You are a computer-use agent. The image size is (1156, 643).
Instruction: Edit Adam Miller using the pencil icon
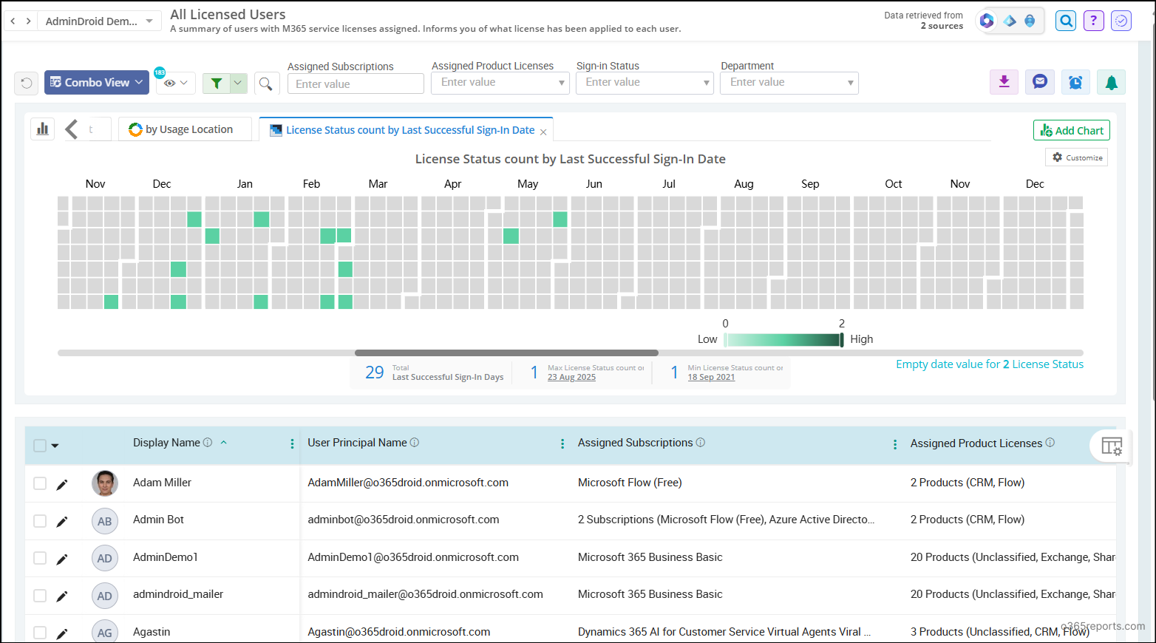click(x=62, y=484)
